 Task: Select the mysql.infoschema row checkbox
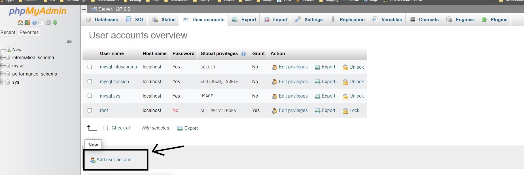[x=90, y=67]
